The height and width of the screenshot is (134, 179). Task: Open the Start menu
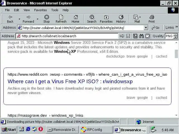coord(9,130)
